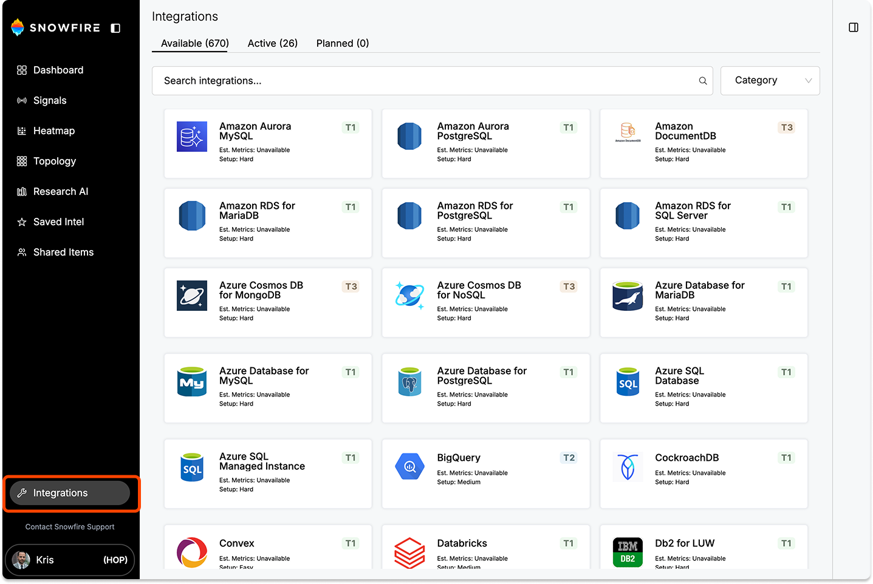Collapse sidebar using panel toggle icon
This screenshot has width=873, height=584.
pyautogui.click(x=115, y=28)
